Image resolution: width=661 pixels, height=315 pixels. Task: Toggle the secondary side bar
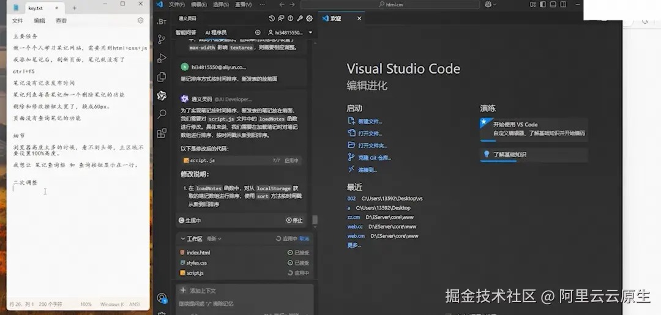point(563,4)
